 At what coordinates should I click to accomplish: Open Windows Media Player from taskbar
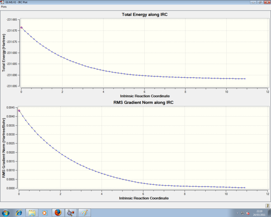tap(44, 213)
